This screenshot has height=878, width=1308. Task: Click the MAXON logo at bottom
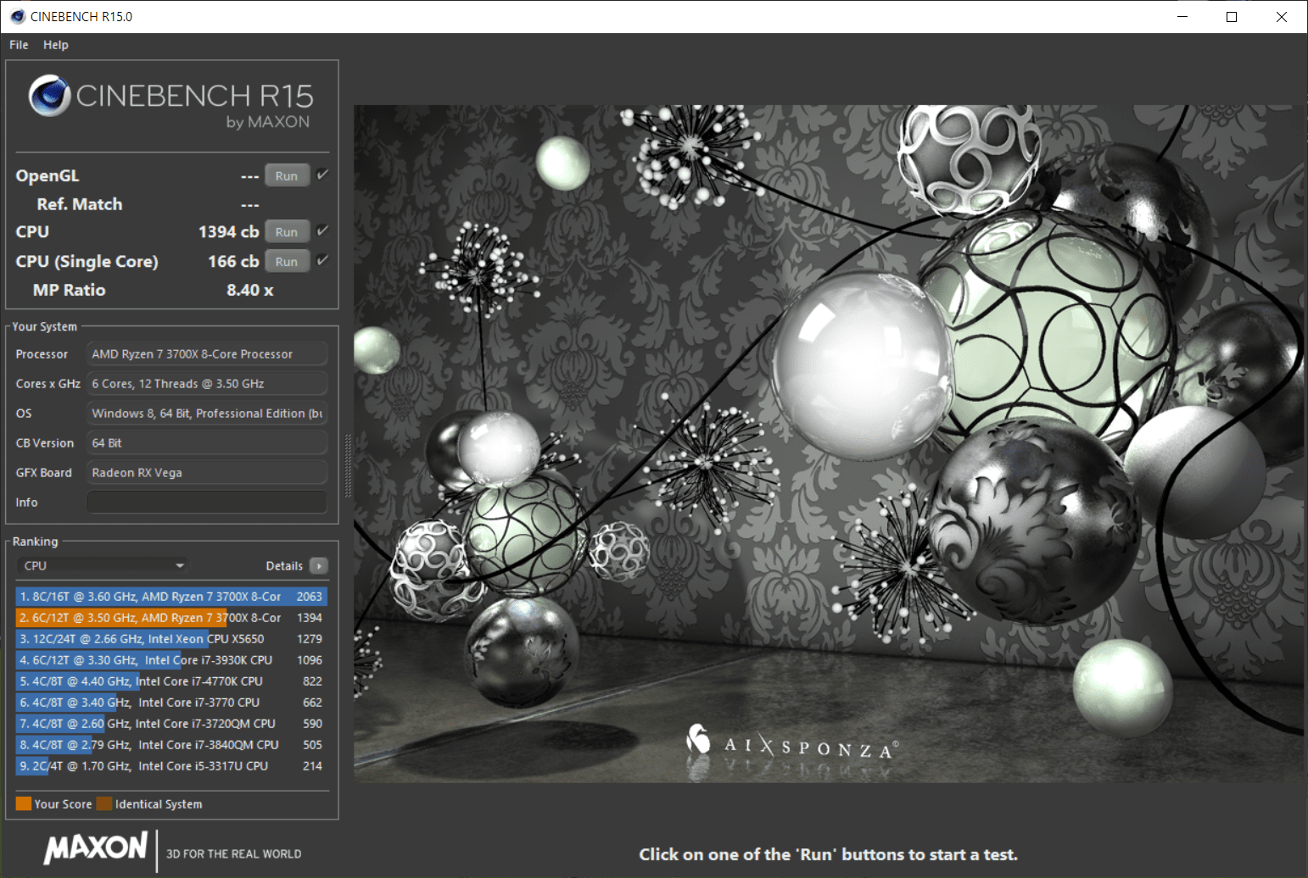[x=96, y=848]
